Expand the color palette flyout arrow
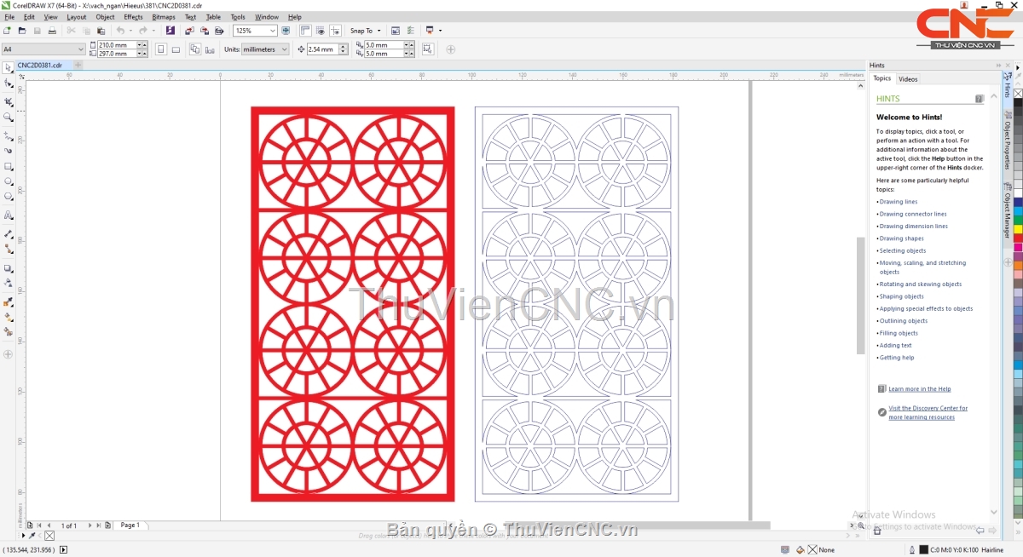Screen dimensions: 1023x557 (x=1018, y=67)
